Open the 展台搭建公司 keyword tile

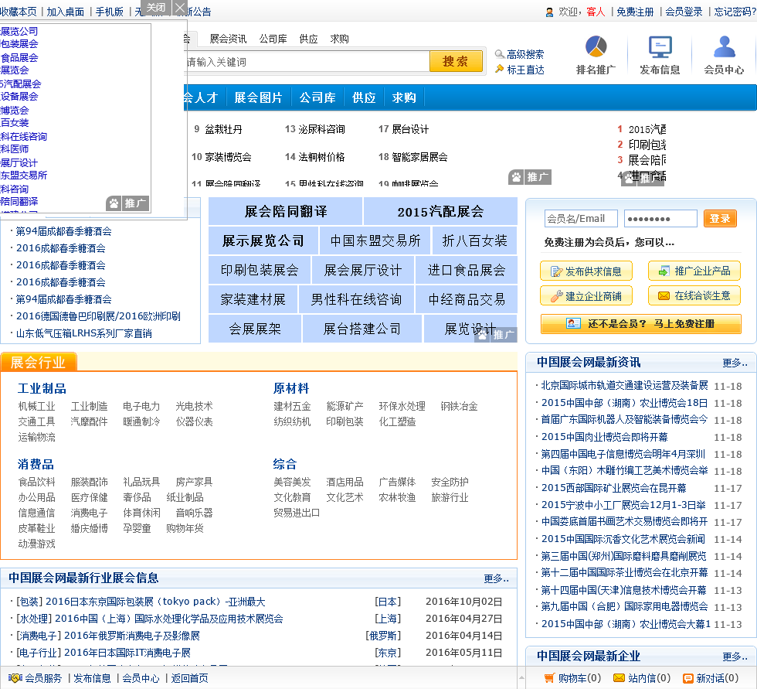[x=362, y=329]
